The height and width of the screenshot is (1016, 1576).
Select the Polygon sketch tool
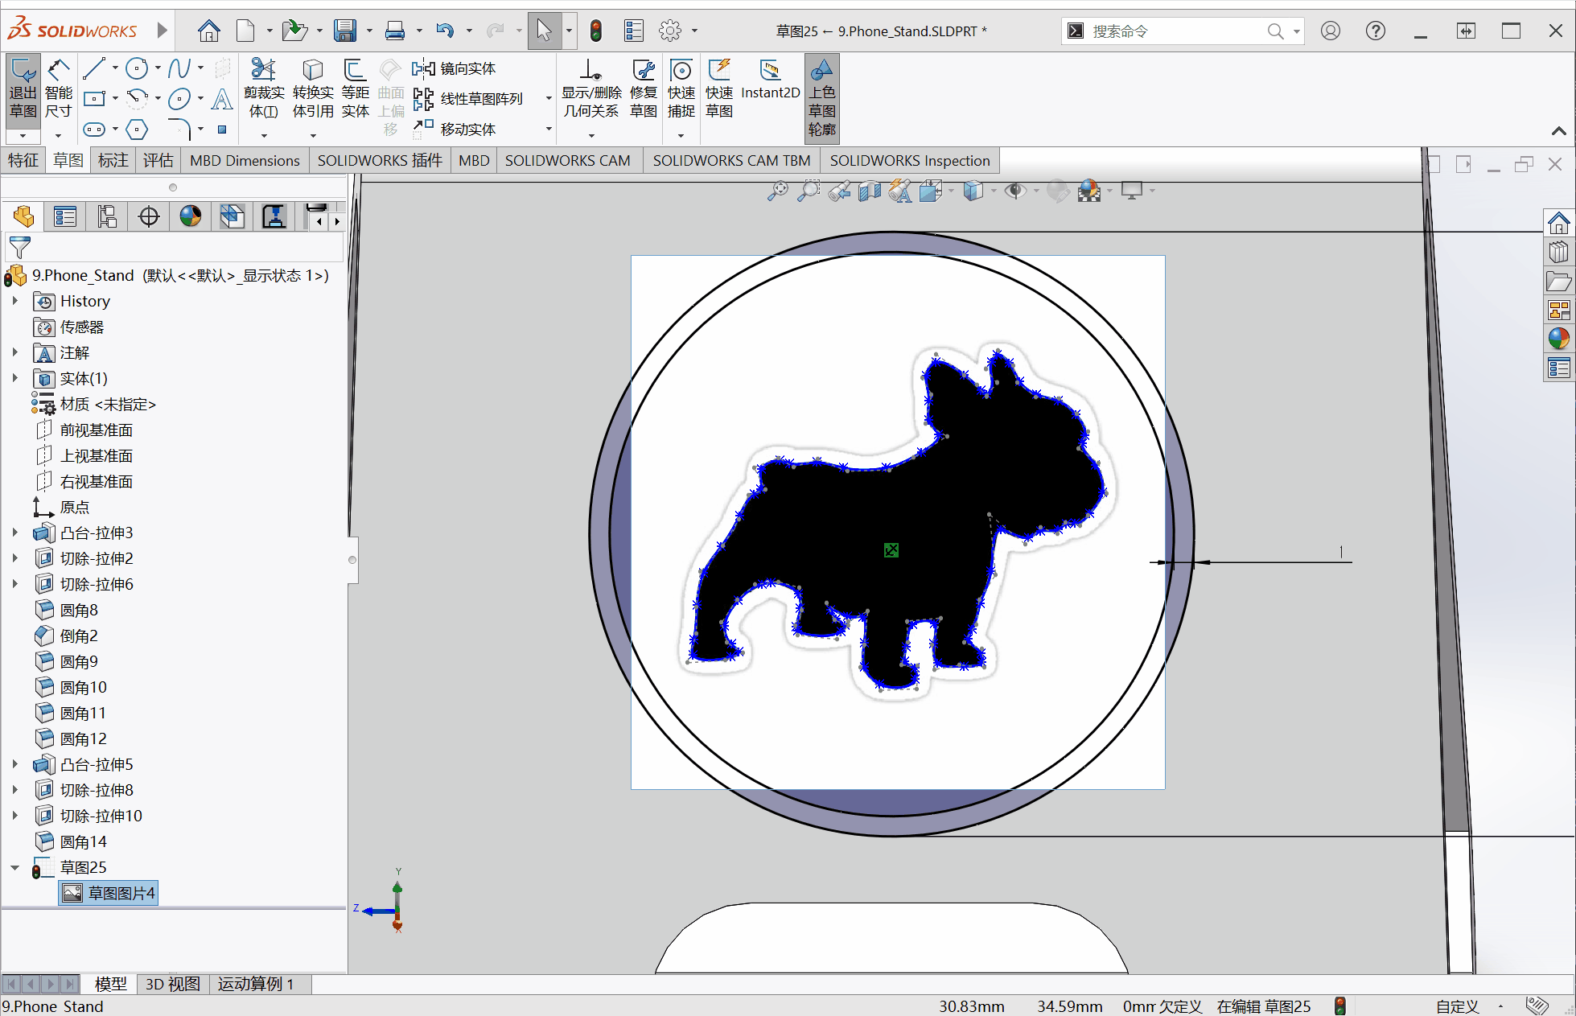tap(137, 129)
